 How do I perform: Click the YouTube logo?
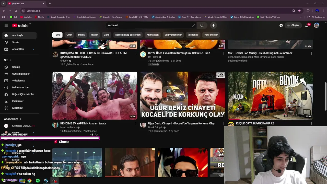(x=20, y=25)
